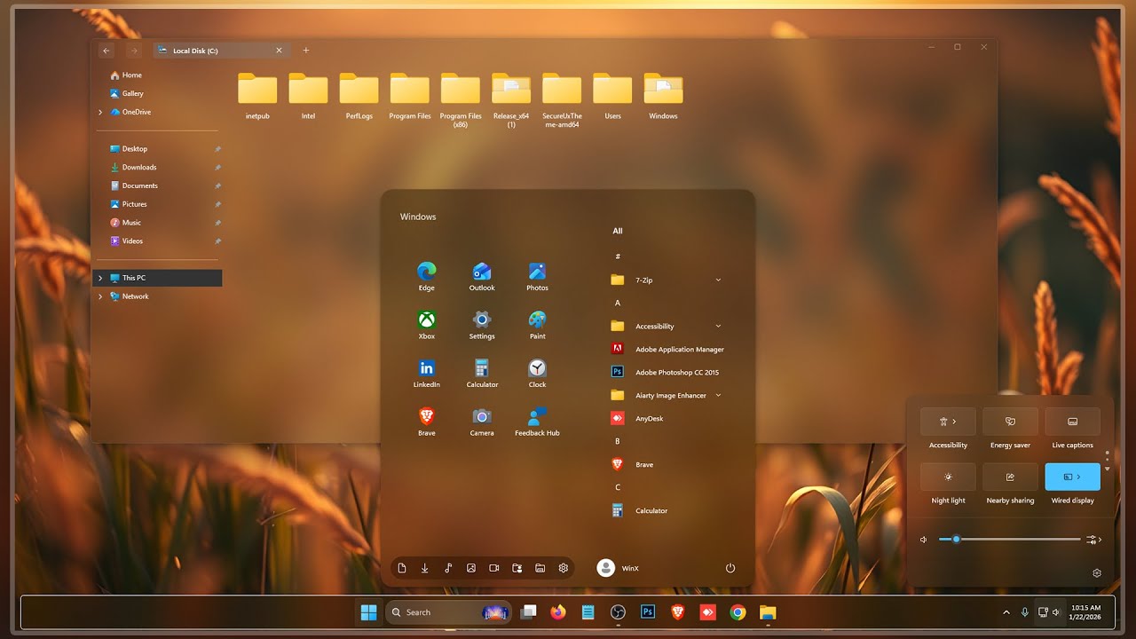Open Pictures shortcut in Start menu footer
The height and width of the screenshot is (639, 1136).
[471, 568]
